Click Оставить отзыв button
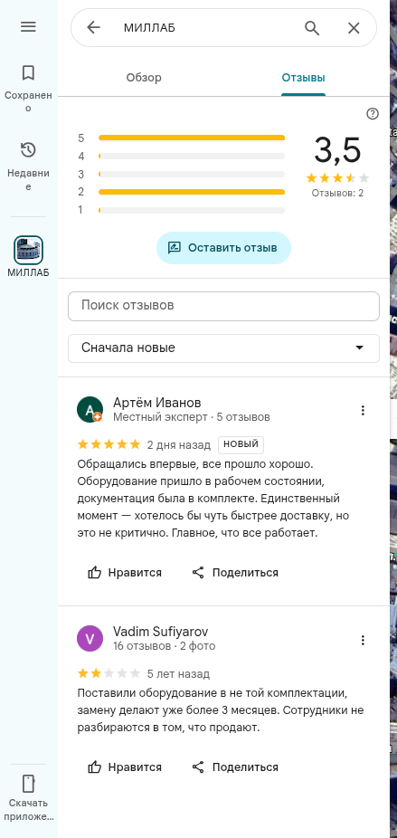 click(223, 248)
